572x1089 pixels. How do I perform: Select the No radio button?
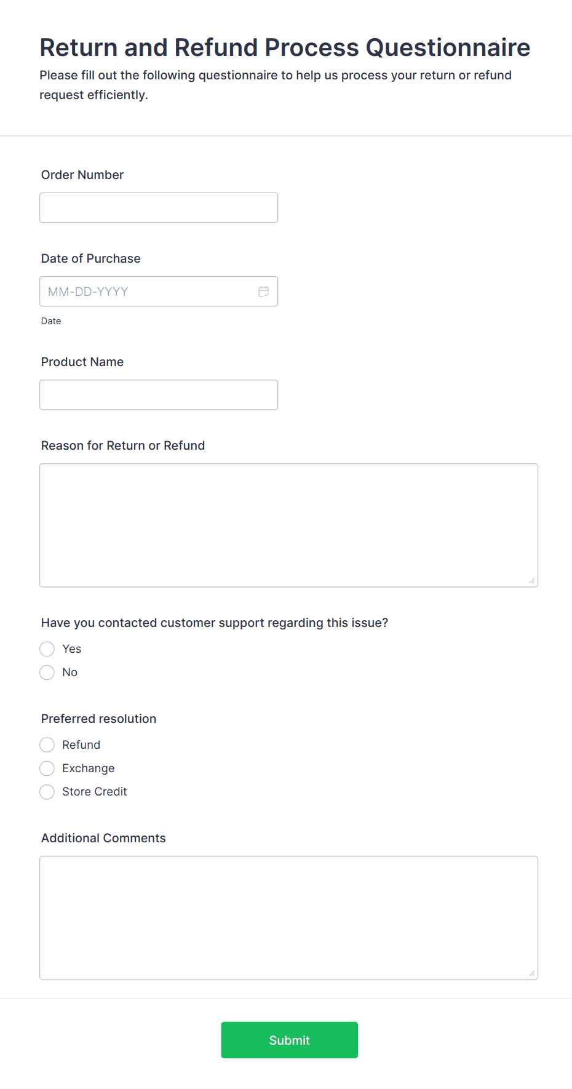[x=47, y=672]
